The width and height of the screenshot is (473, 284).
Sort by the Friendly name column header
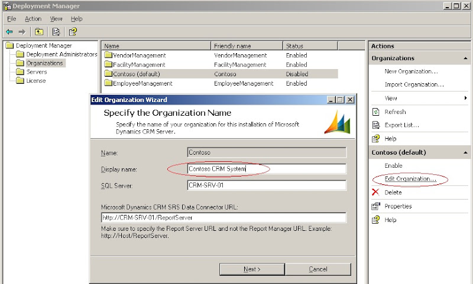[247, 46]
